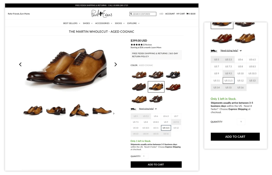Viewport: 272px width, 175px height.
Task: Click the five-star rating icons
Action: pyautogui.click(x=137, y=45)
